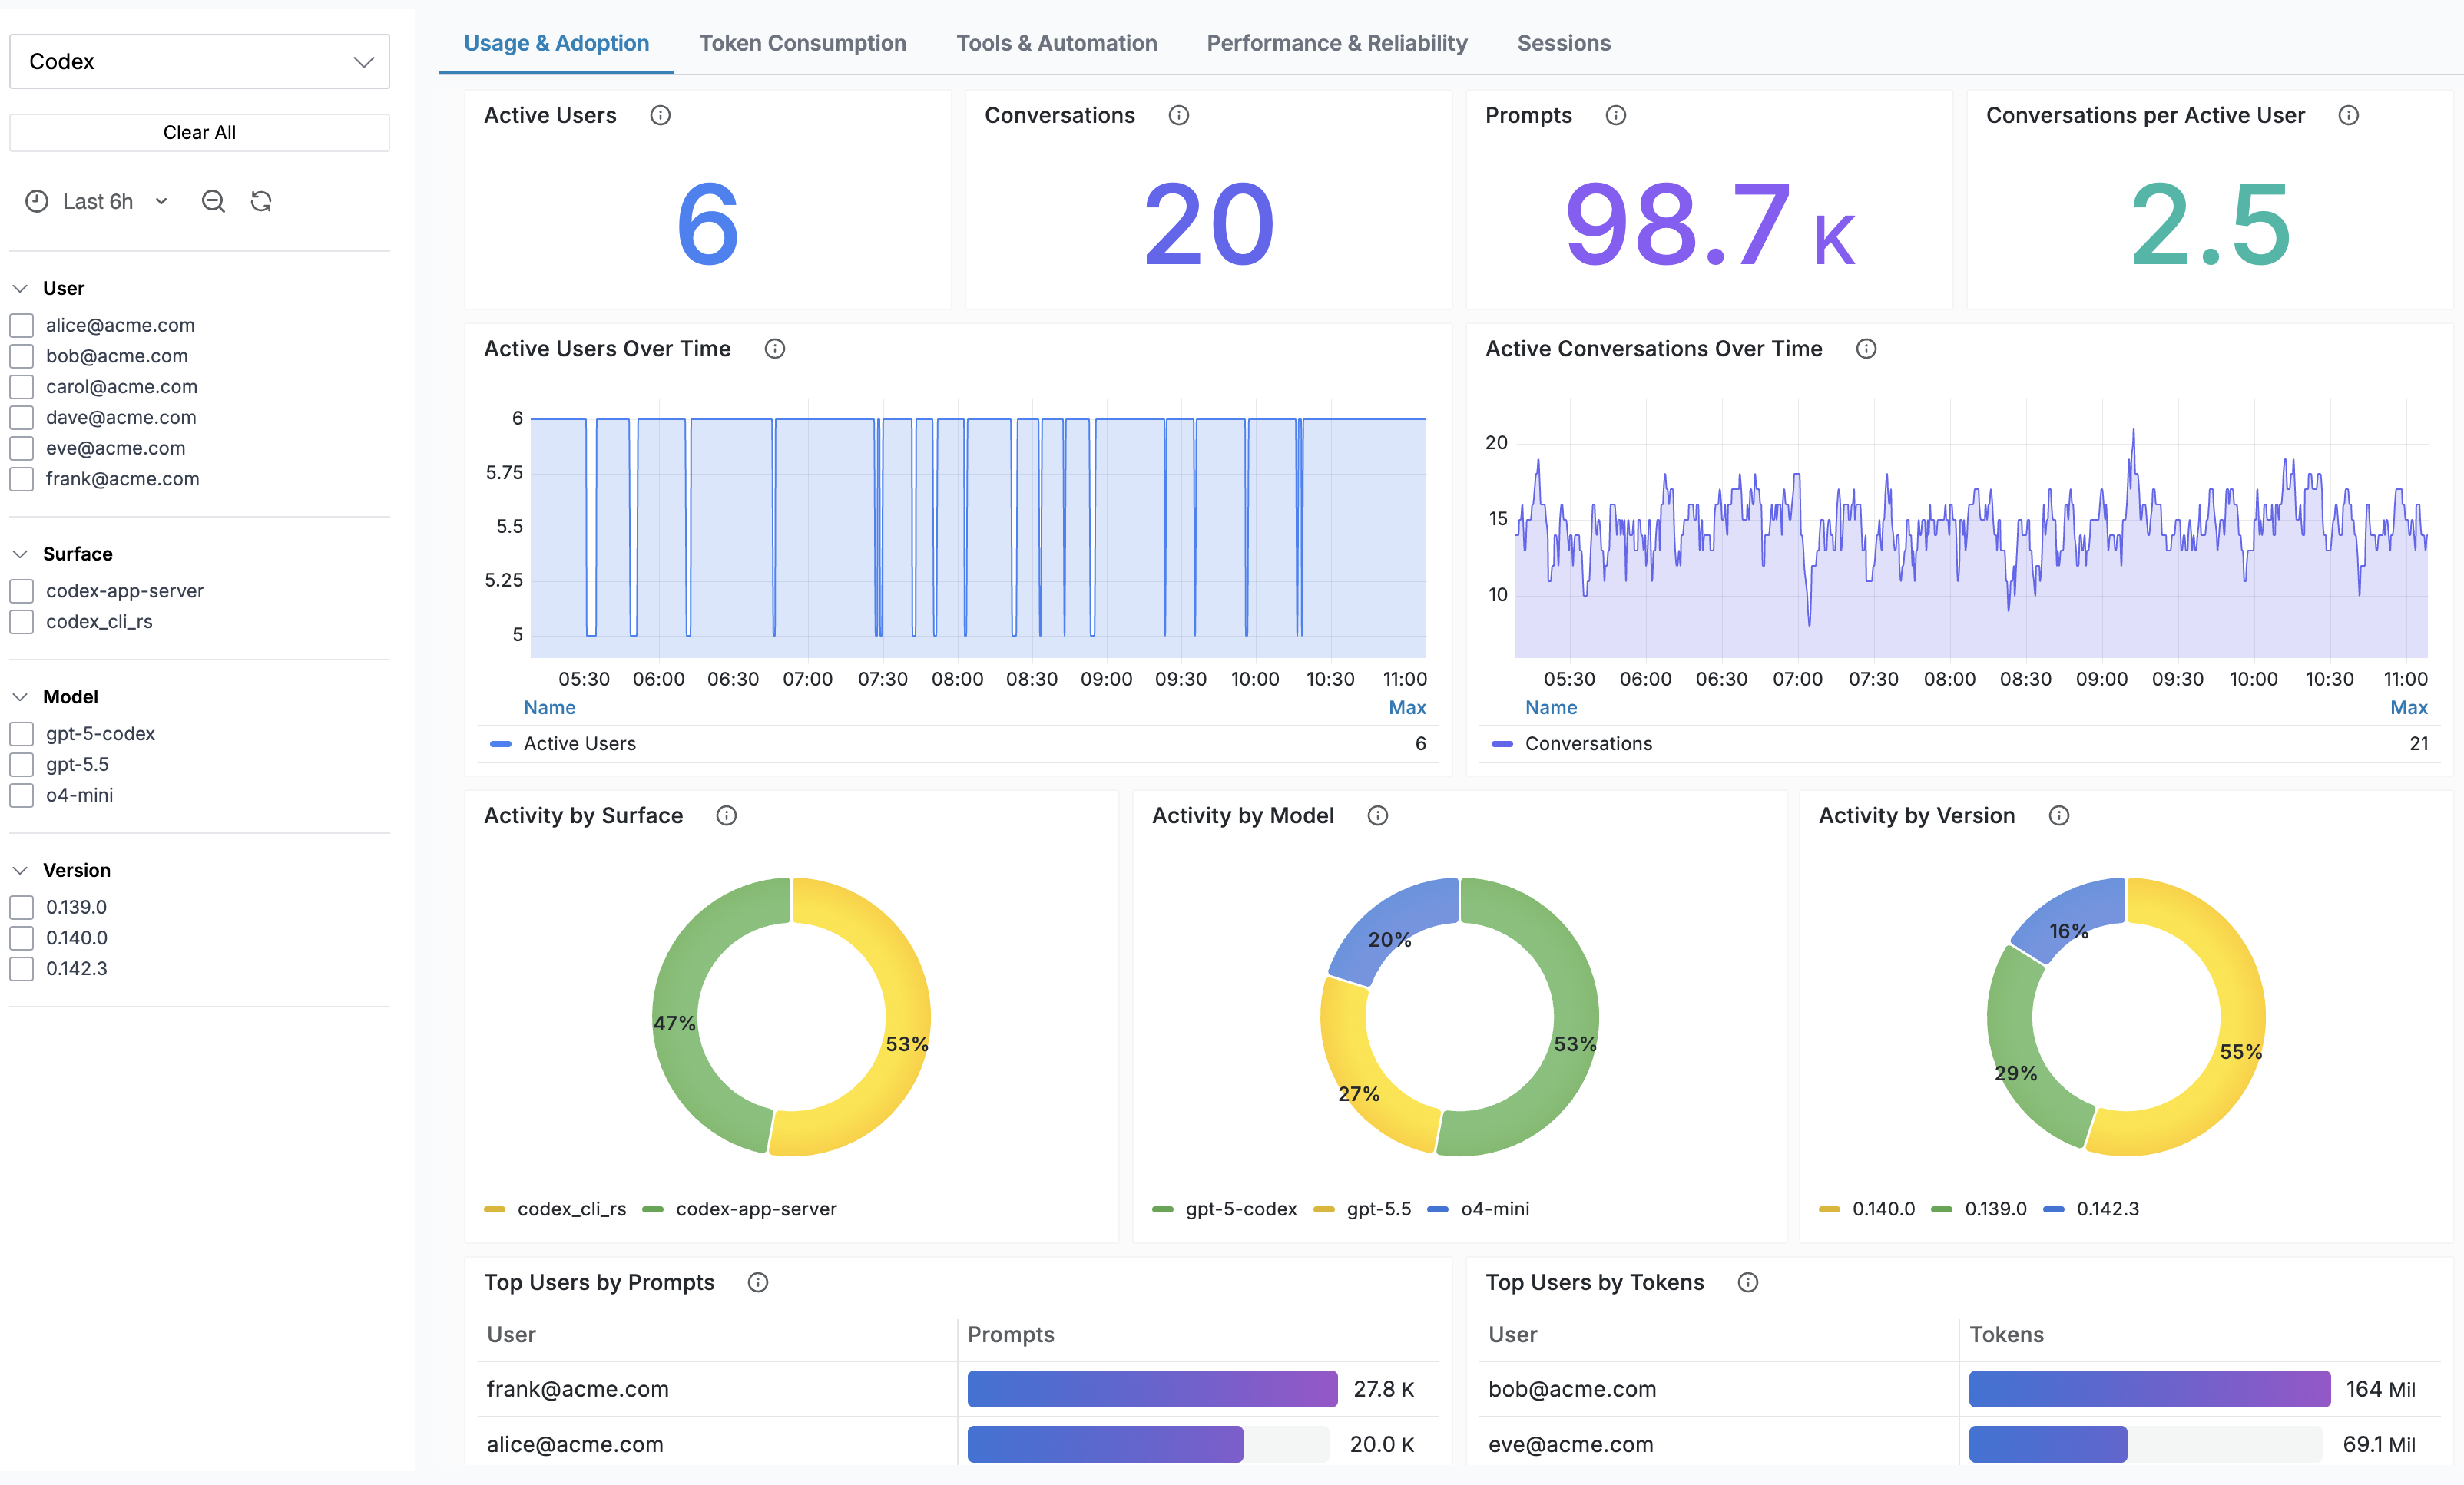Show info for Activity by Version
This screenshot has height=1485, width=2464.
click(2059, 815)
